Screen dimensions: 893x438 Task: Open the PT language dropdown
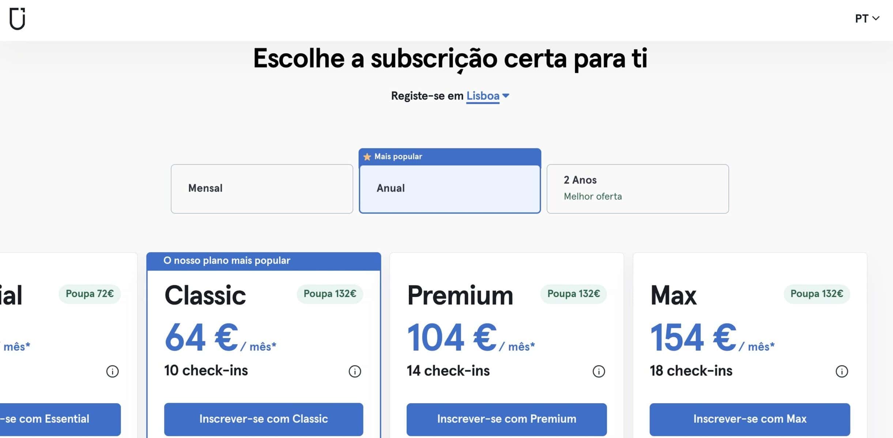pyautogui.click(x=867, y=18)
